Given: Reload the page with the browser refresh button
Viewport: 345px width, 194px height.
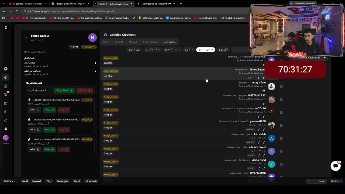Looking at the screenshot, I should (x=17, y=11).
